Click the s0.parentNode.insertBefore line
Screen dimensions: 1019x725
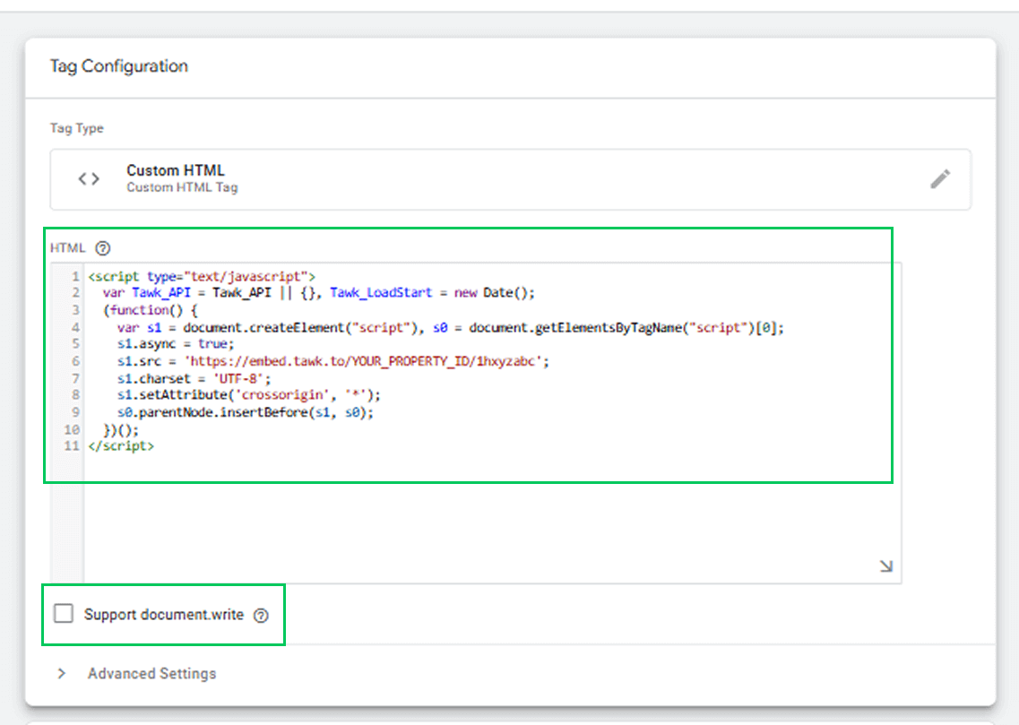tap(245, 412)
